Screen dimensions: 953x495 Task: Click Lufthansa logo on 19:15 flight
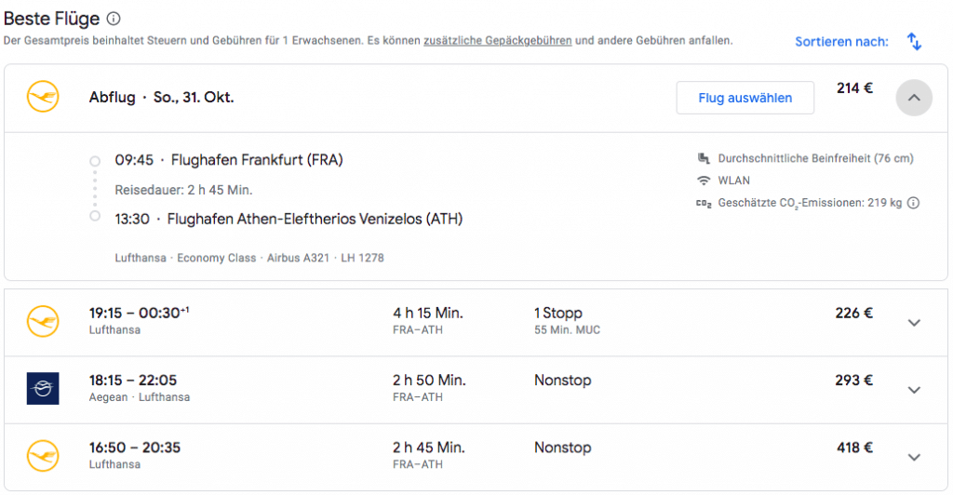(43, 321)
